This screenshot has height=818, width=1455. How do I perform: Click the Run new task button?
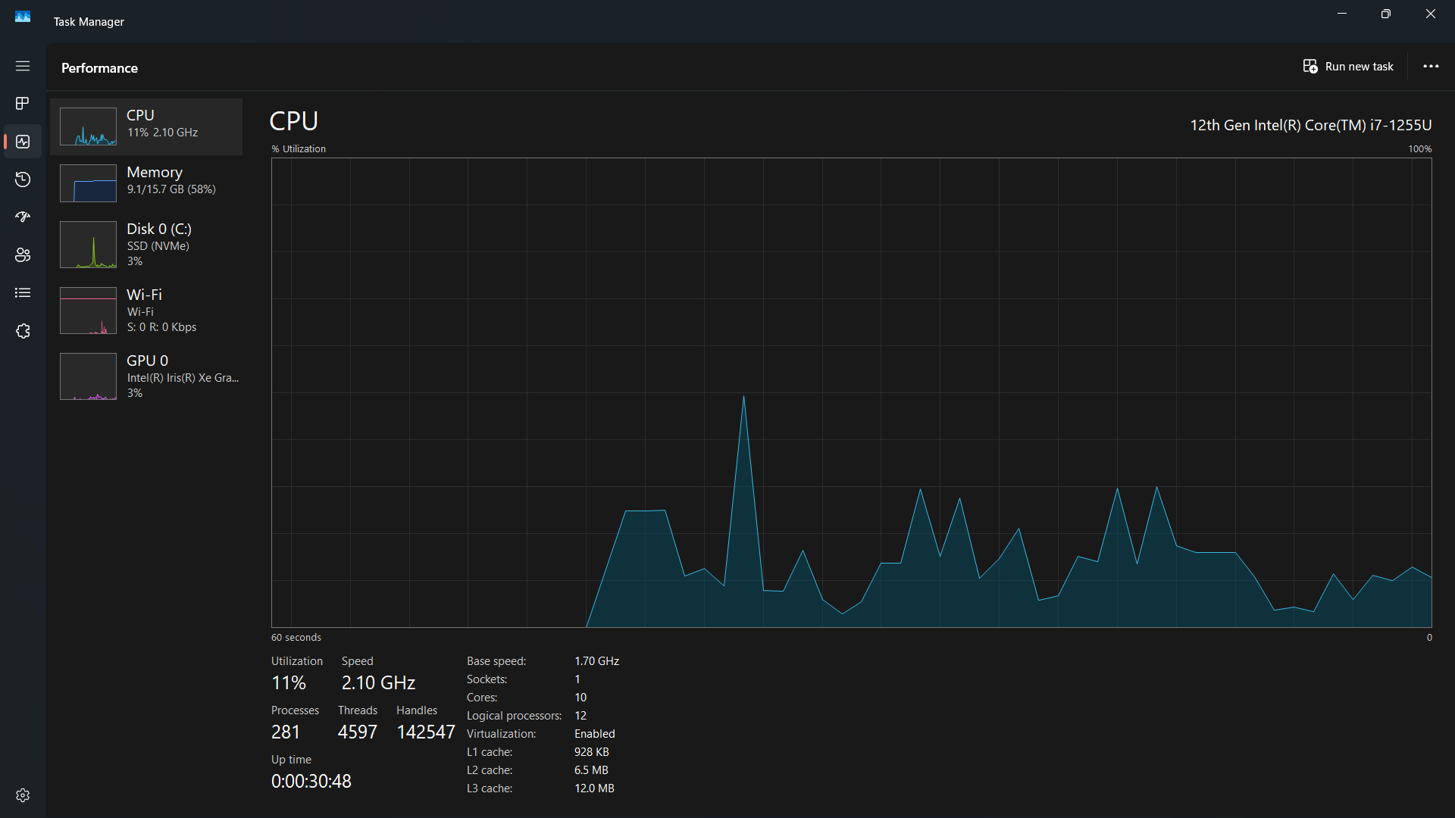1348,67
